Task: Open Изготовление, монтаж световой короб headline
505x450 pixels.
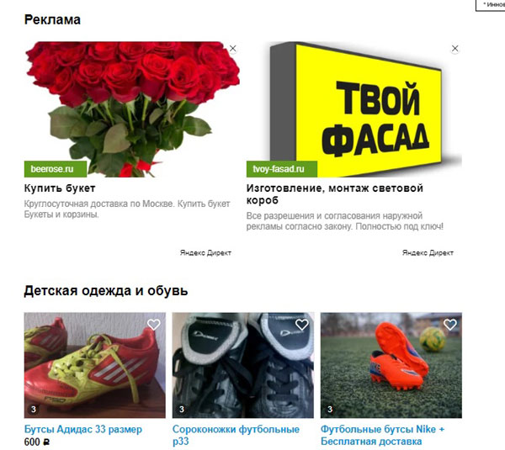Action: pyautogui.click(x=335, y=194)
